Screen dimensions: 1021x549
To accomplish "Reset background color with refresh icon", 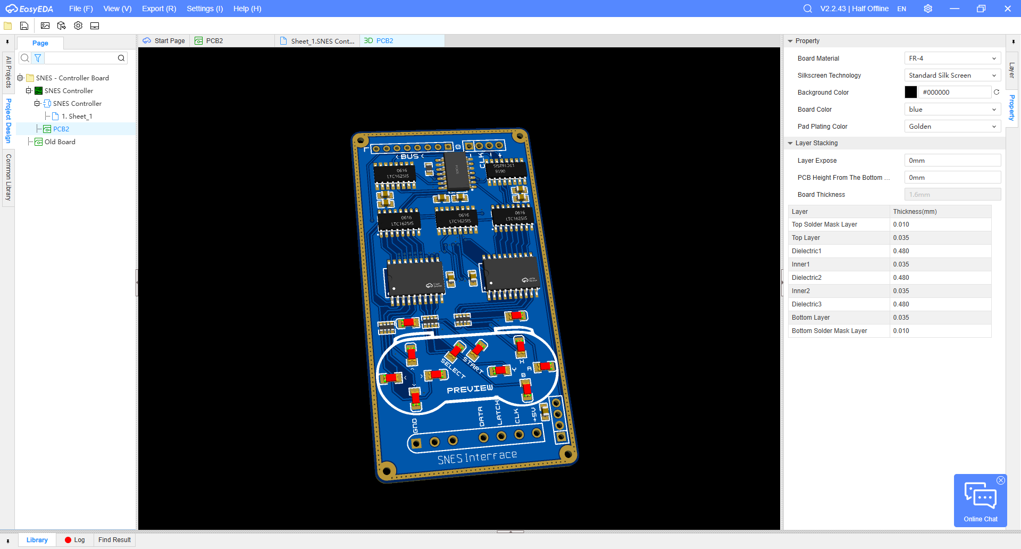I will click(997, 92).
